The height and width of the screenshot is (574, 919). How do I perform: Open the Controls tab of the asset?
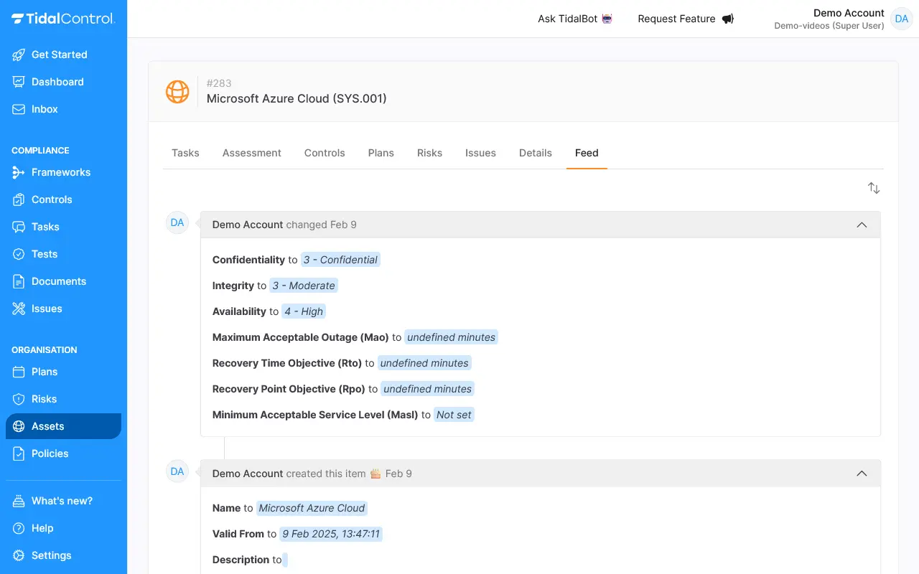(x=325, y=153)
